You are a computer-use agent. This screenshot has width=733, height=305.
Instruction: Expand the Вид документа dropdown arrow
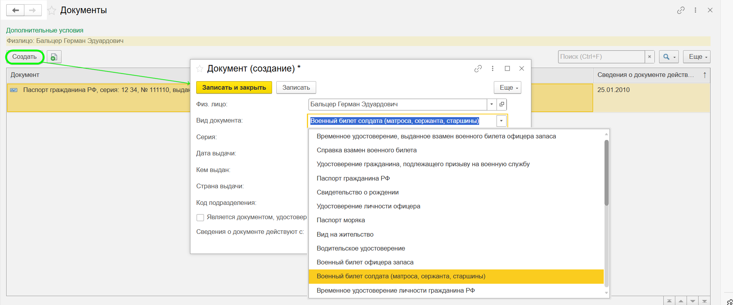point(501,121)
